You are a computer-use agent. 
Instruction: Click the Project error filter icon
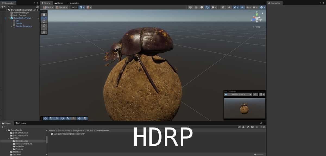point(252,127)
